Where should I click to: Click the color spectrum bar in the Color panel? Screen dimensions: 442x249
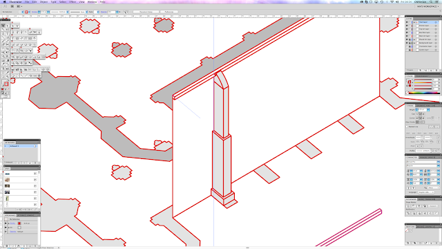(x=423, y=92)
